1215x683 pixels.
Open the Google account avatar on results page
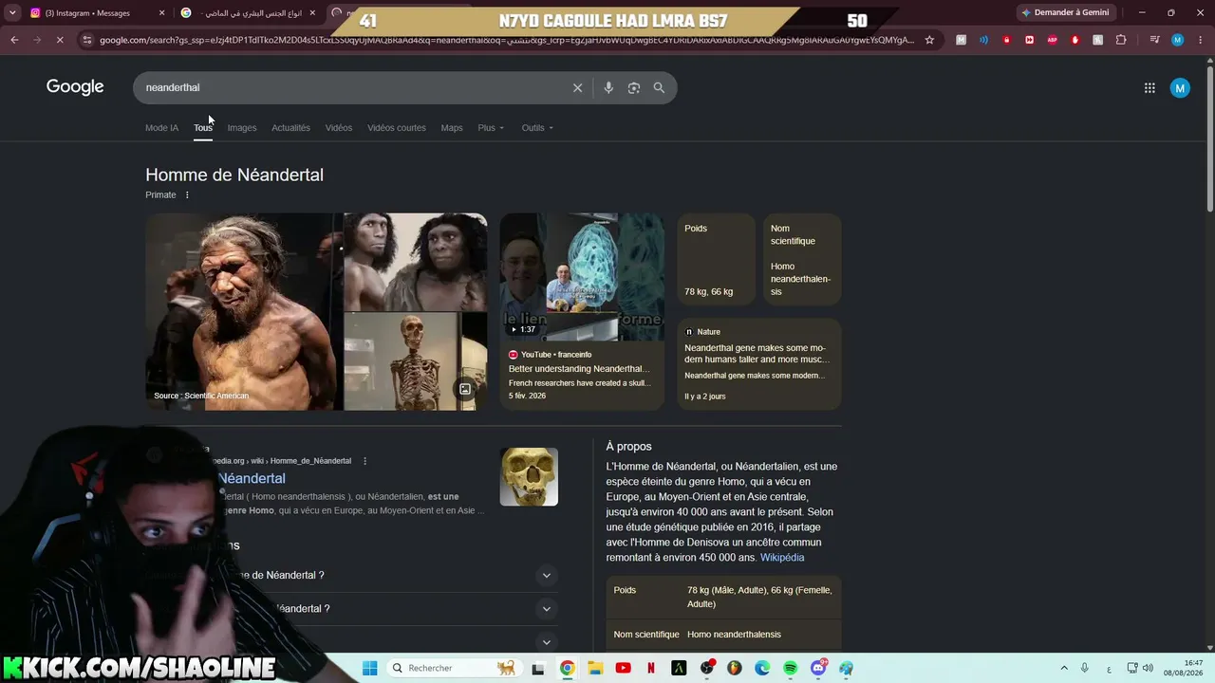1180,87
